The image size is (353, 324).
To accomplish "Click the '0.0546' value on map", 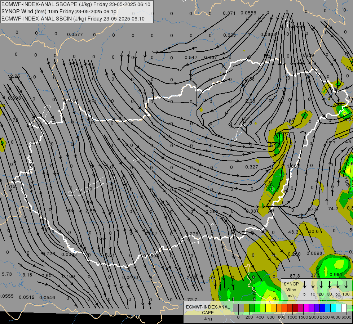I will pos(47,298).
